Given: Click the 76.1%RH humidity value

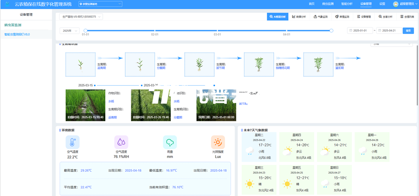Looking at the screenshot, I should pyautogui.click(x=121, y=156).
